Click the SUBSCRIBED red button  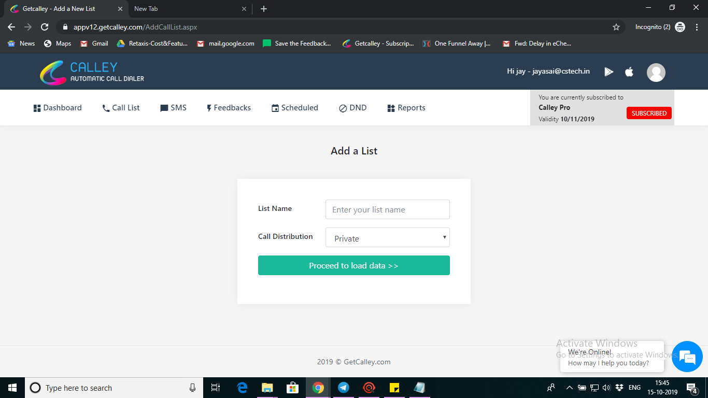point(649,113)
